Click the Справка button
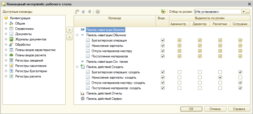The height and width of the screenshot is (114, 253). point(239,109)
